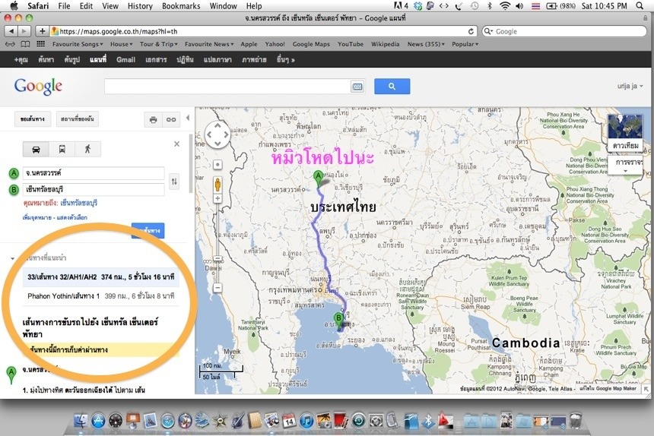Get the map link via chain icon
The image size is (654, 436).
point(171,119)
